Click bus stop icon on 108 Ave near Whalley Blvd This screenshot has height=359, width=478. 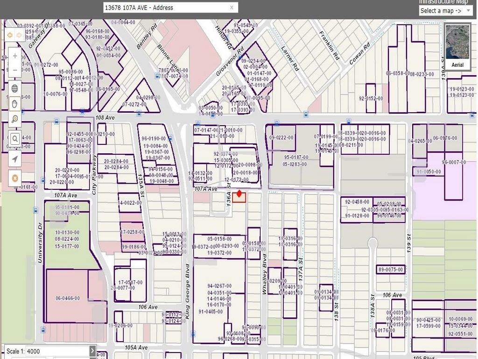click(x=276, y=123)
